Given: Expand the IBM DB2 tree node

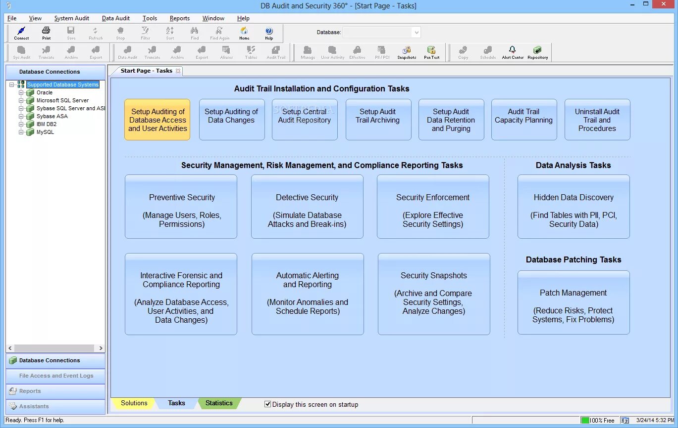Looking at the screenshot, I should click(x=21, y=124).
